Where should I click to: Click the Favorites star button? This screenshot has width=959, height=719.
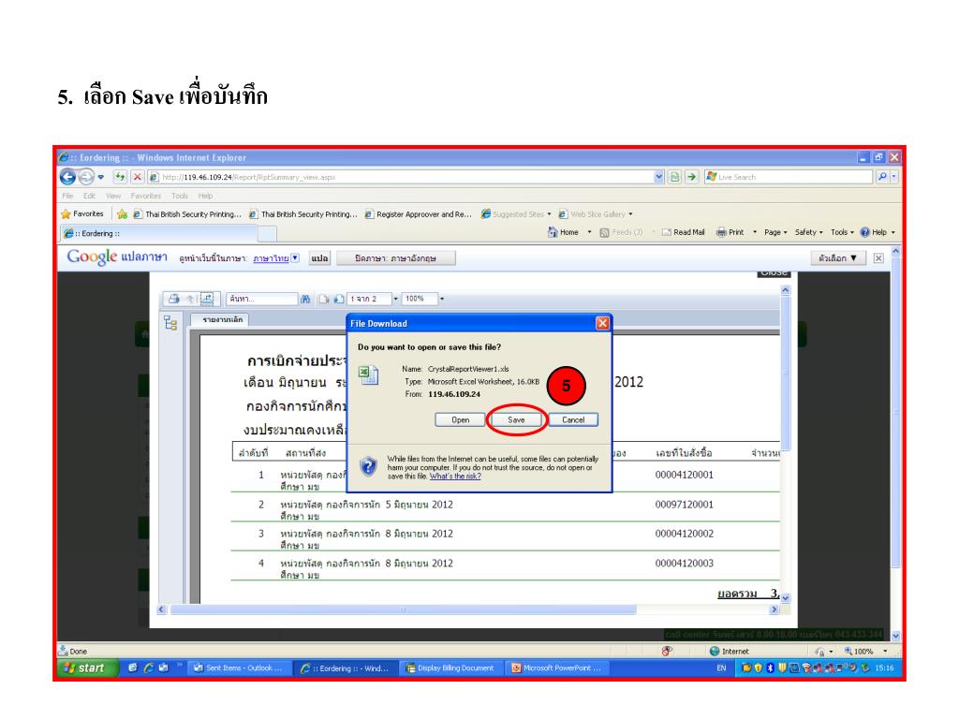click(82, 214)
